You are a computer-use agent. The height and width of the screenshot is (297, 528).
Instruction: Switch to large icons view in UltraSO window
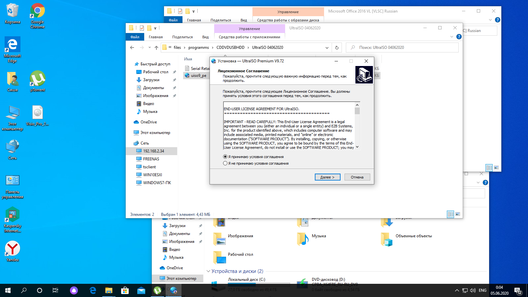458,214
